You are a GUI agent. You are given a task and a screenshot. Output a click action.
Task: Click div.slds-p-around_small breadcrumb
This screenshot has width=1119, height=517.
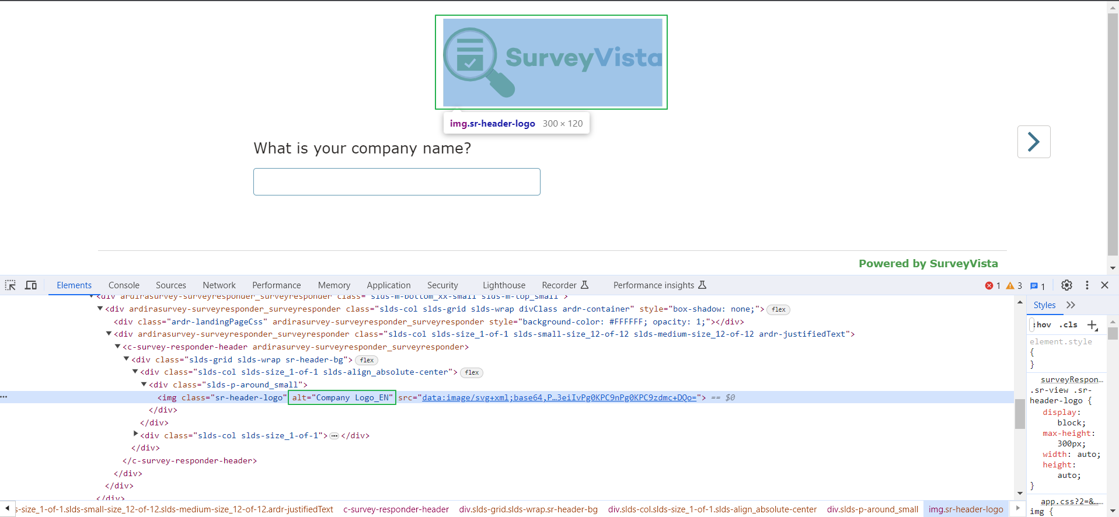[x=872, y=509]
